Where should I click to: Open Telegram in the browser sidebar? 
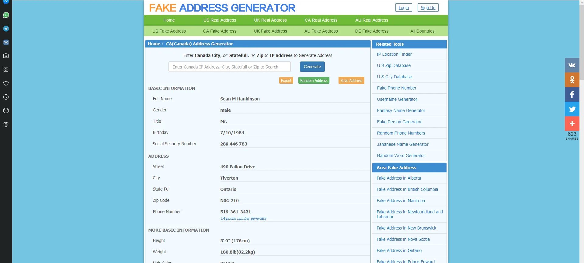[6, 29]
